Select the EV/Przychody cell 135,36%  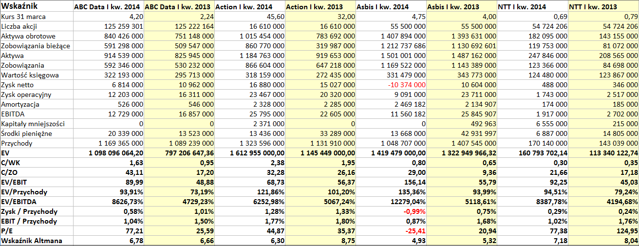[x=391, y=192]
